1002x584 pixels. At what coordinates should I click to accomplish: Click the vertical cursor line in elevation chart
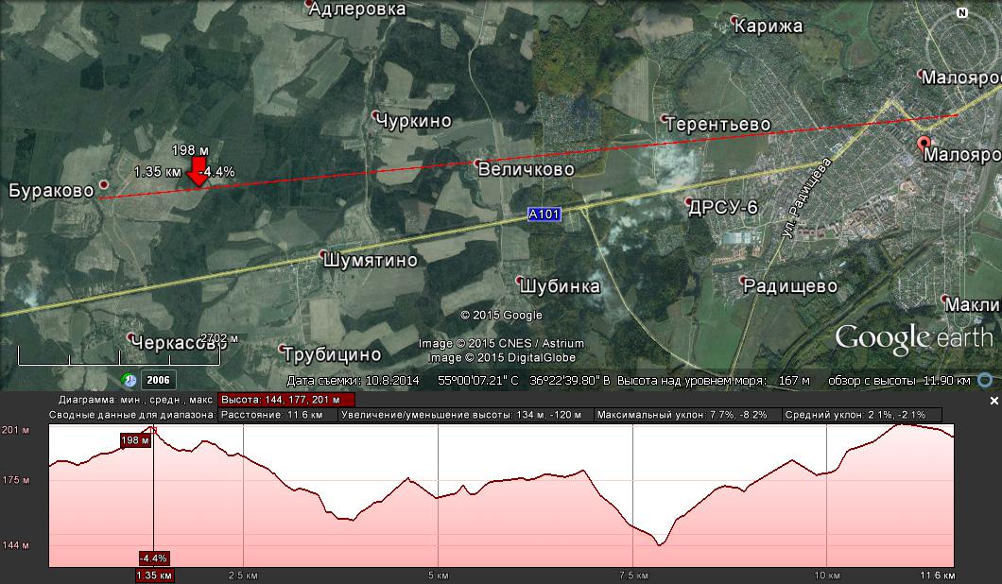153,495
